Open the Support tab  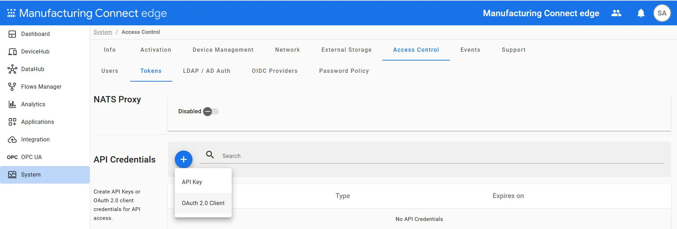click(x=514, y=50)
